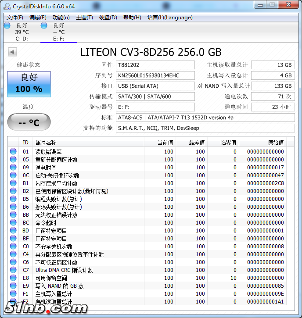Click the previous disk arrow button

(12, 52)
